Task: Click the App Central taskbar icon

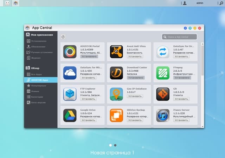Action: pos(15,3)
